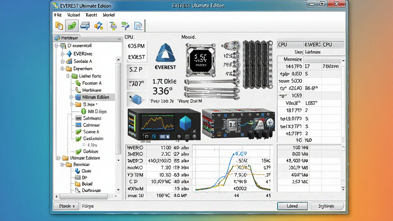
Task: Click the cube icon on the sidebar panel tab
Action: (x=58, y=38)
